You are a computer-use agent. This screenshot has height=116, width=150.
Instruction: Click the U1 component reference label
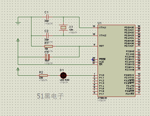click(99, 23)
